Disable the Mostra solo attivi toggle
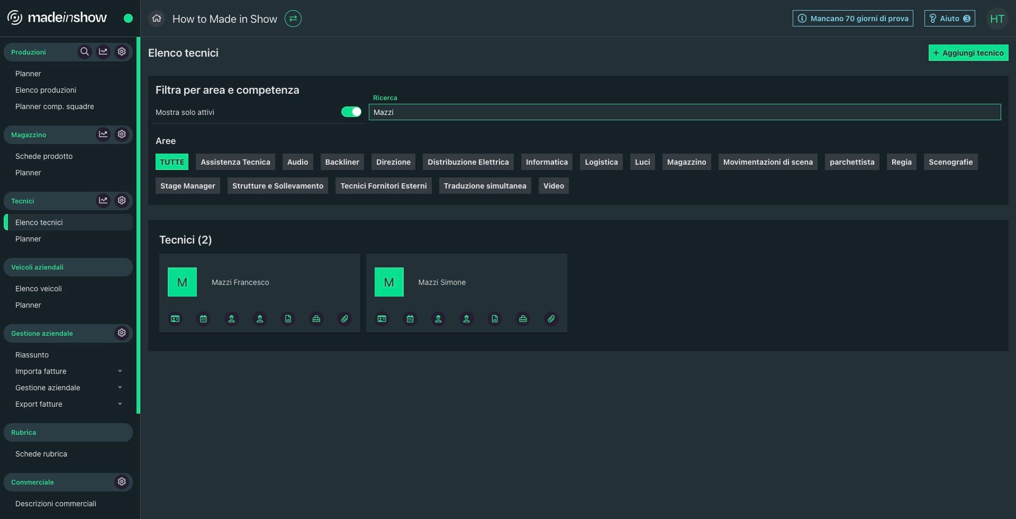Screen dimensions: 1016x519 click(351, 112)
